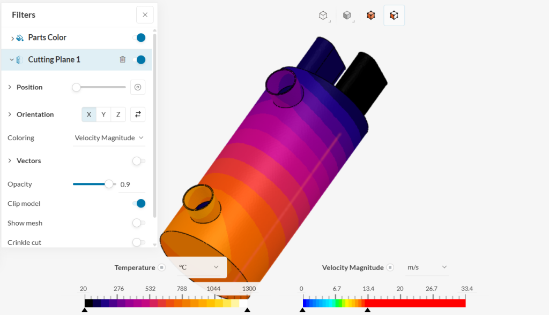This screenshot has width=549, height=315.
Task: Disable the Parts Color filter
Action: point(139,37)
